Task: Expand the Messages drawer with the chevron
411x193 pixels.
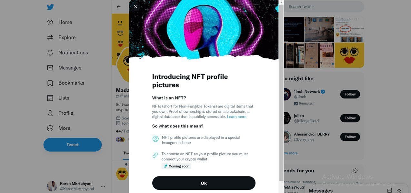Action: 399,190
